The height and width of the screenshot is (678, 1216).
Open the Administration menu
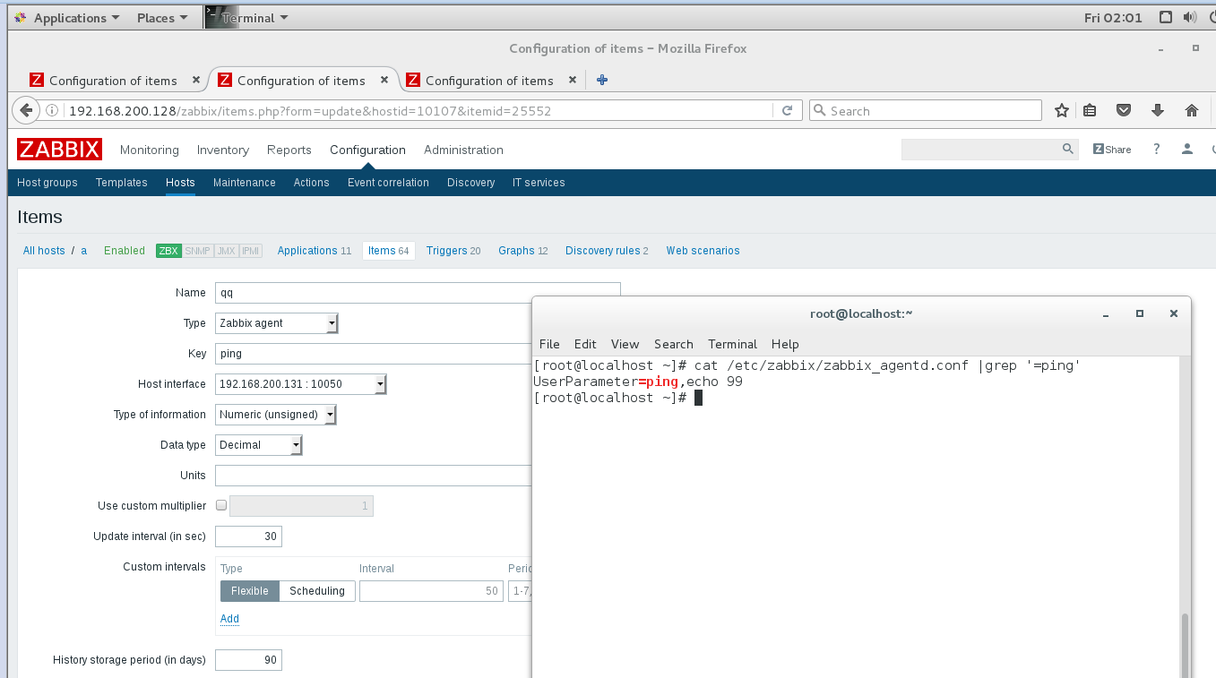click(464, 150)
